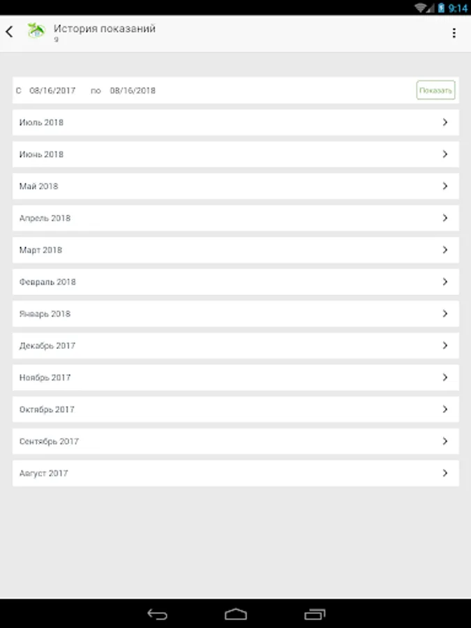Expand the Декабрь 2017 chevron

(445, 345)
